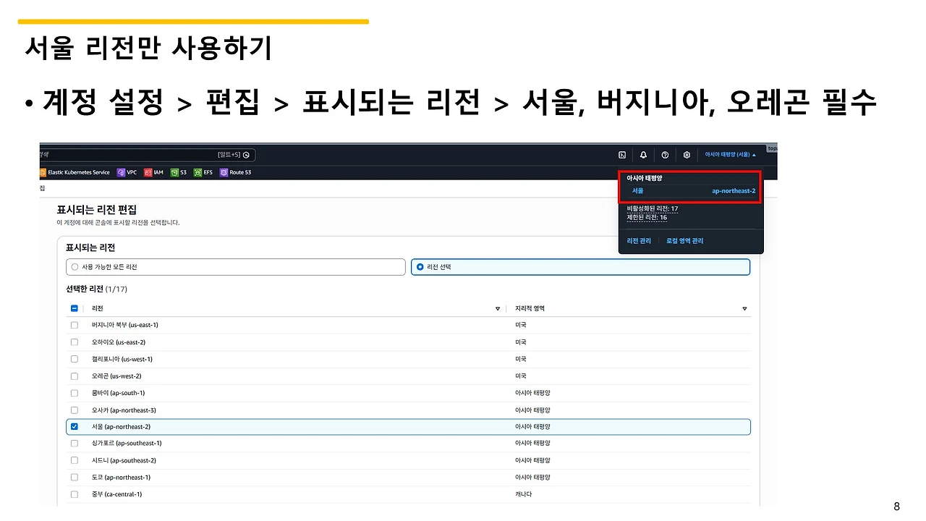Viewport: 926px width, 521px height.
Task: Click the '비활성화된 리전: 17' text
Action: point(653,208)
